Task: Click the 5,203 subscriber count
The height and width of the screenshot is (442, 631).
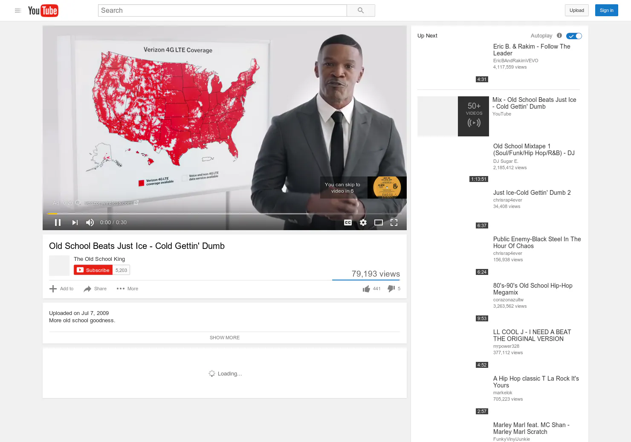Action: pyautogui.click(x=121, y=270)
